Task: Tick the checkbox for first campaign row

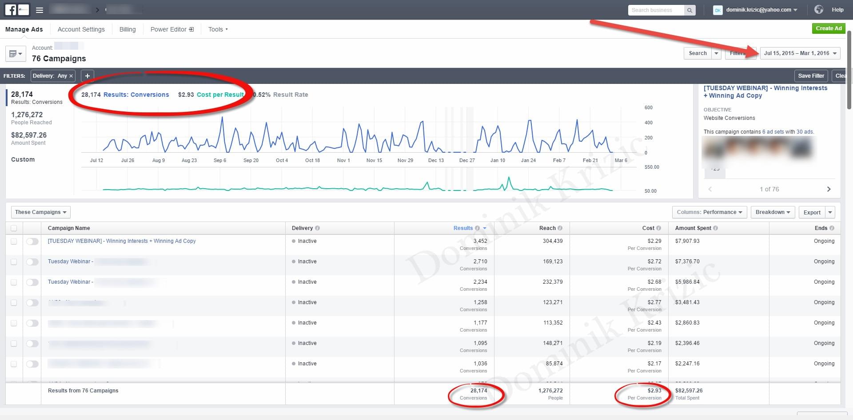Action: tap(14, 242)
